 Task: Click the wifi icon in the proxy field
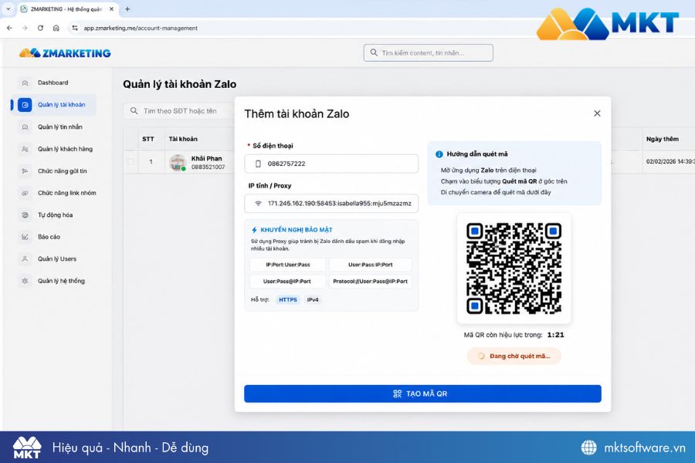click(x=258, y=204)
